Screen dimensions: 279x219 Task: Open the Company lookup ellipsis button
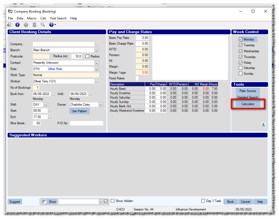(97, 44)
